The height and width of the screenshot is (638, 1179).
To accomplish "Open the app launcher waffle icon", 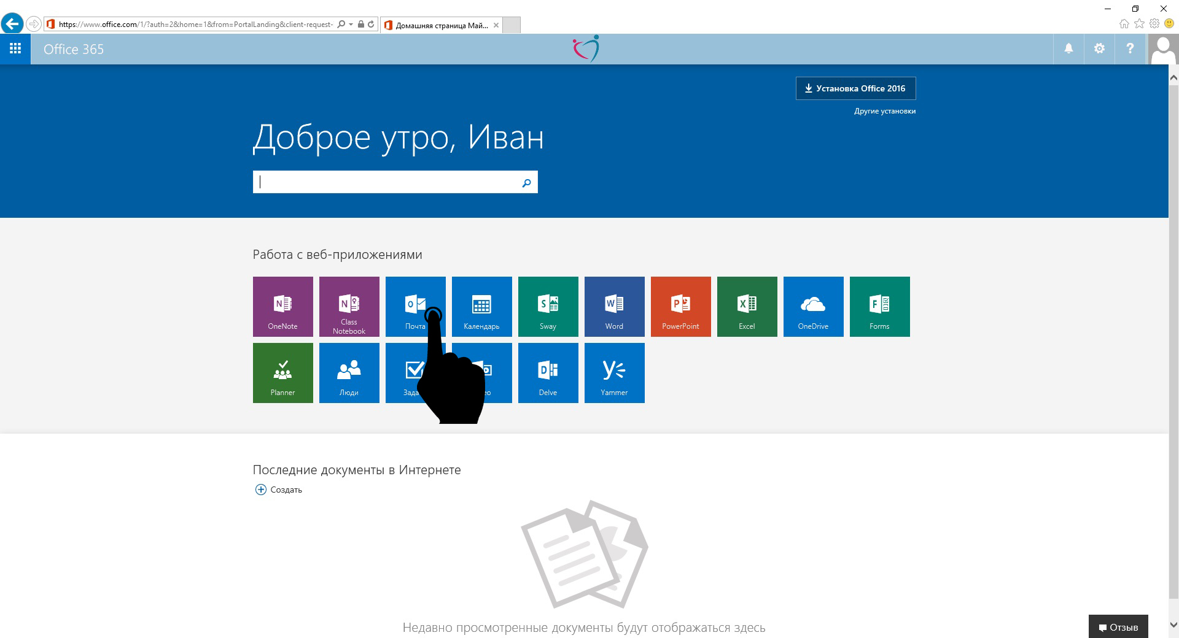I will [15, 48].
